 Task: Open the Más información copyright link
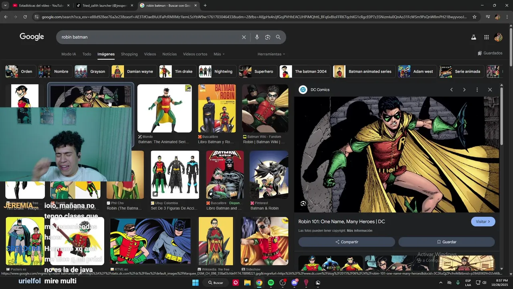tap(360, 231)
